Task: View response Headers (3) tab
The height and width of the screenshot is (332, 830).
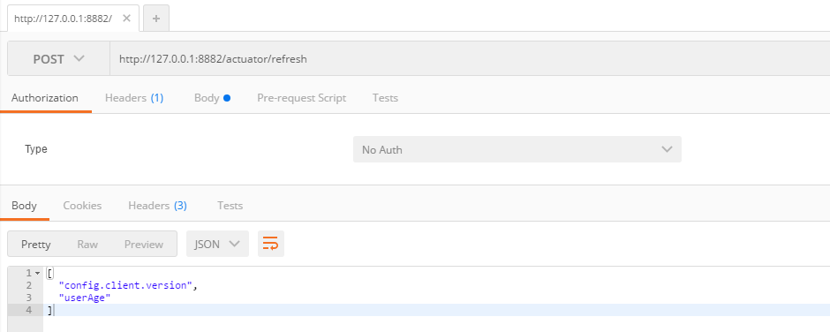Action: tap(158, 206)
